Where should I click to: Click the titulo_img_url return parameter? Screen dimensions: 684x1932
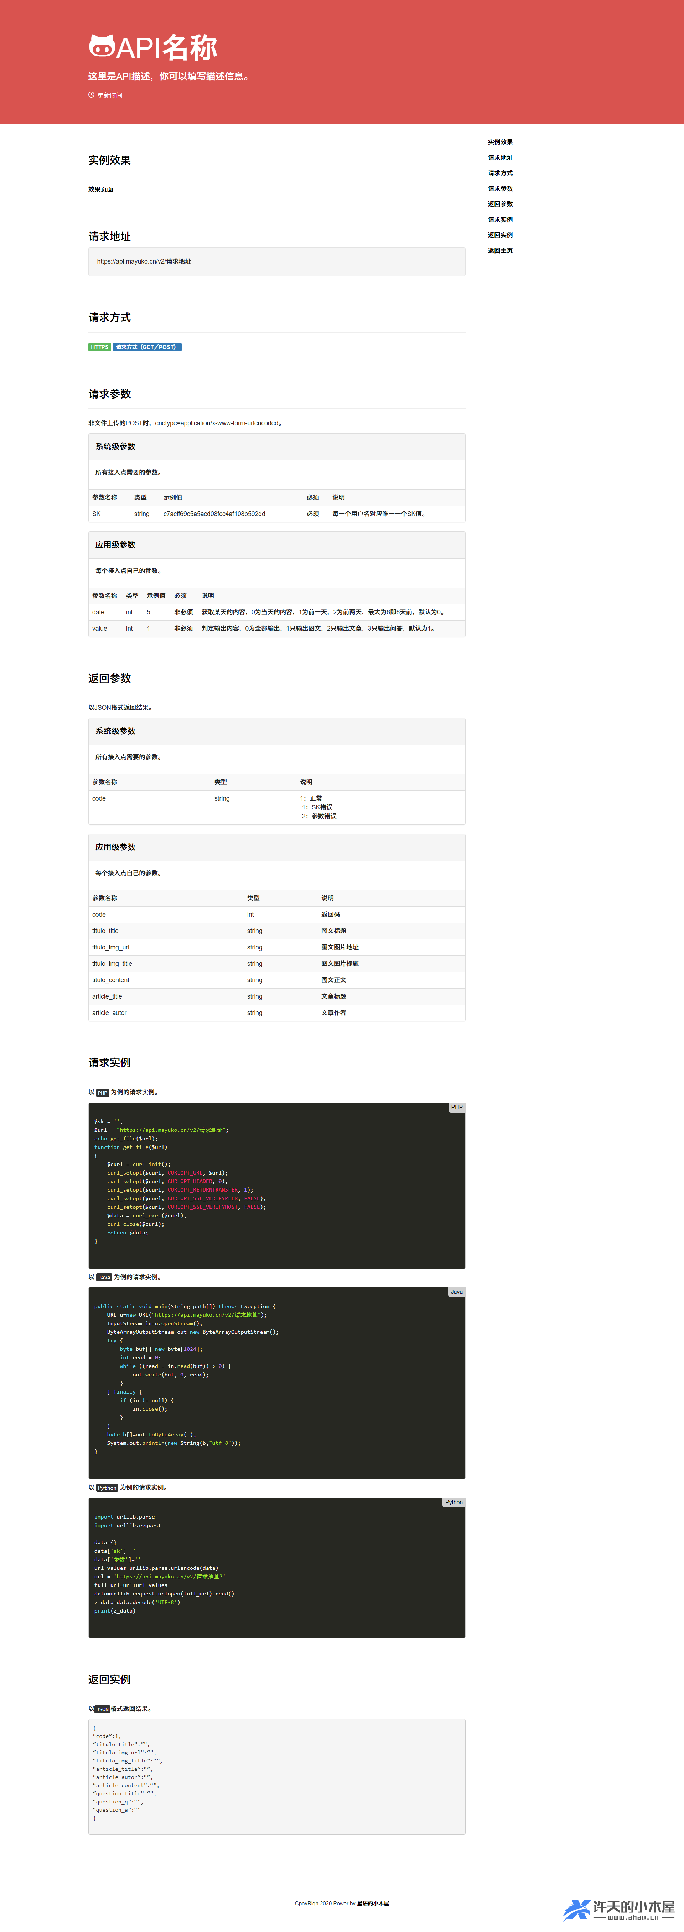pyautogui.click(x=111, y=947)
